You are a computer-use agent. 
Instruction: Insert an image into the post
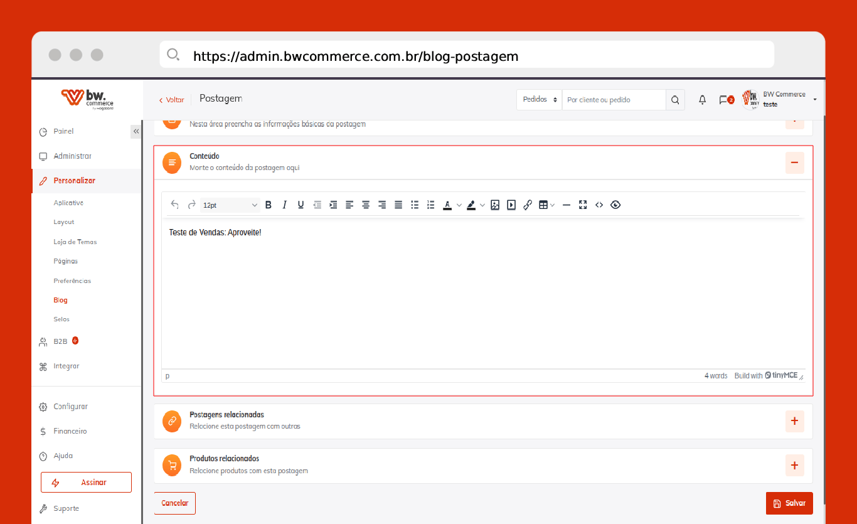(x=495, y=205)
